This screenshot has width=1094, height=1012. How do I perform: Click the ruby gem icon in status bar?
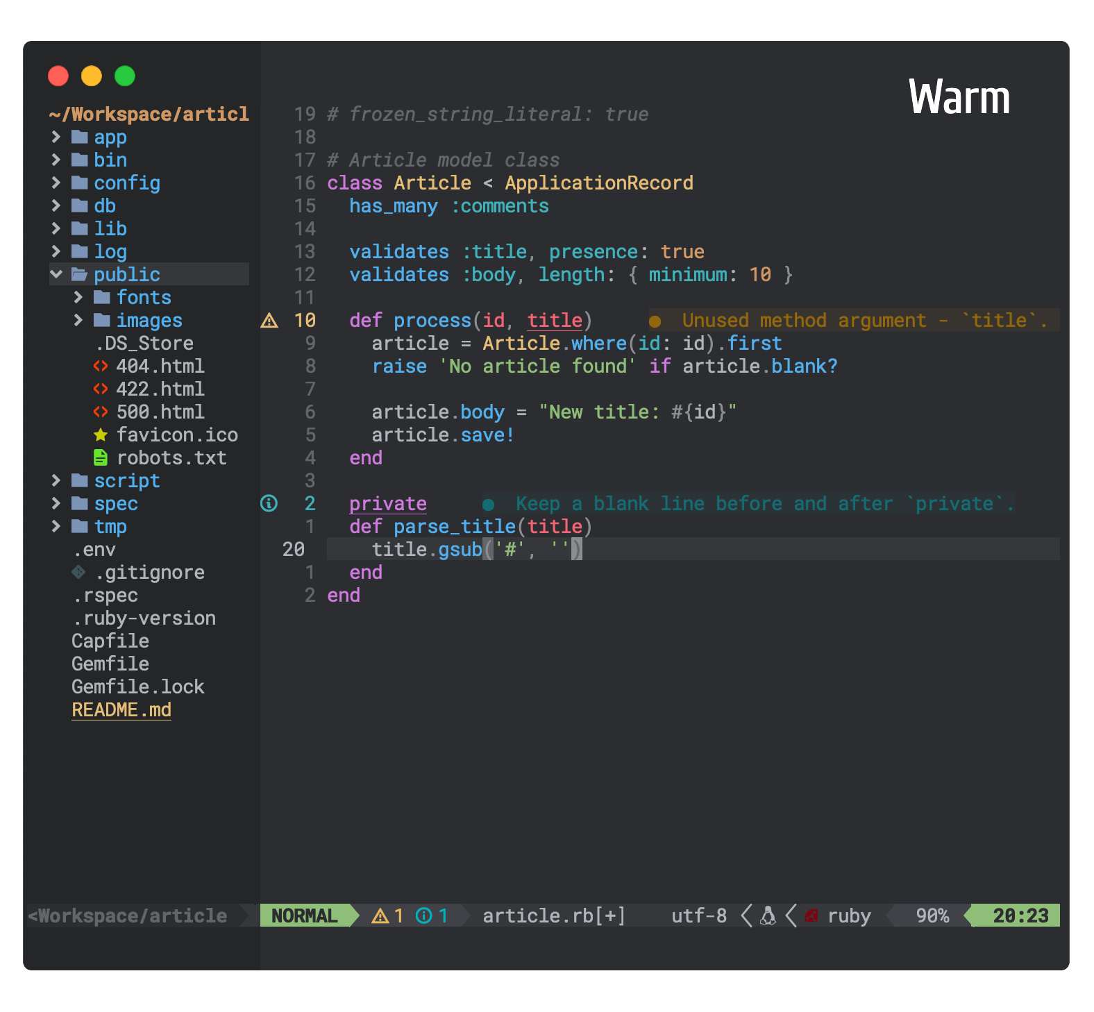[x=811, y=916]
